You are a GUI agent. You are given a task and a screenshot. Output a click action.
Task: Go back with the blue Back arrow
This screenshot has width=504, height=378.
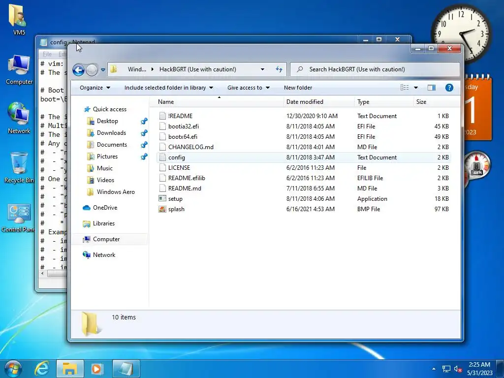click(x=78, y=69)
